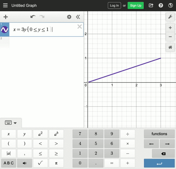Insert a square root symbol
This screenshot has height=169, width=176.
40,163
